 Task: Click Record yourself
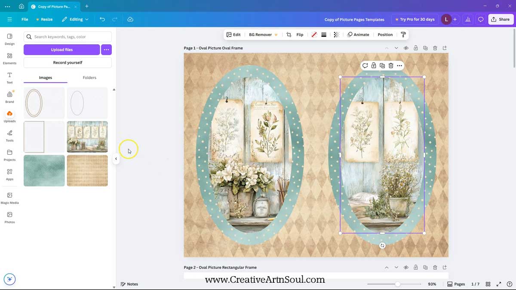68,63
